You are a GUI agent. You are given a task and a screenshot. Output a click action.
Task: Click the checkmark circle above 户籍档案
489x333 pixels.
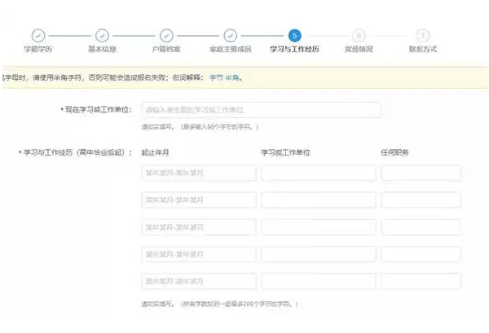click(166, 36)
